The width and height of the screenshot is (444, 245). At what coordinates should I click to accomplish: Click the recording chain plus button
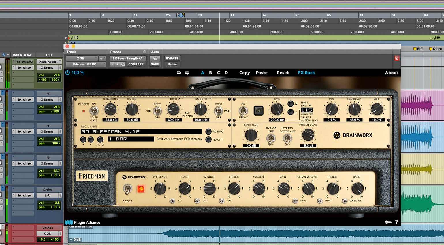pyautogui.click(x=91, y=140)
